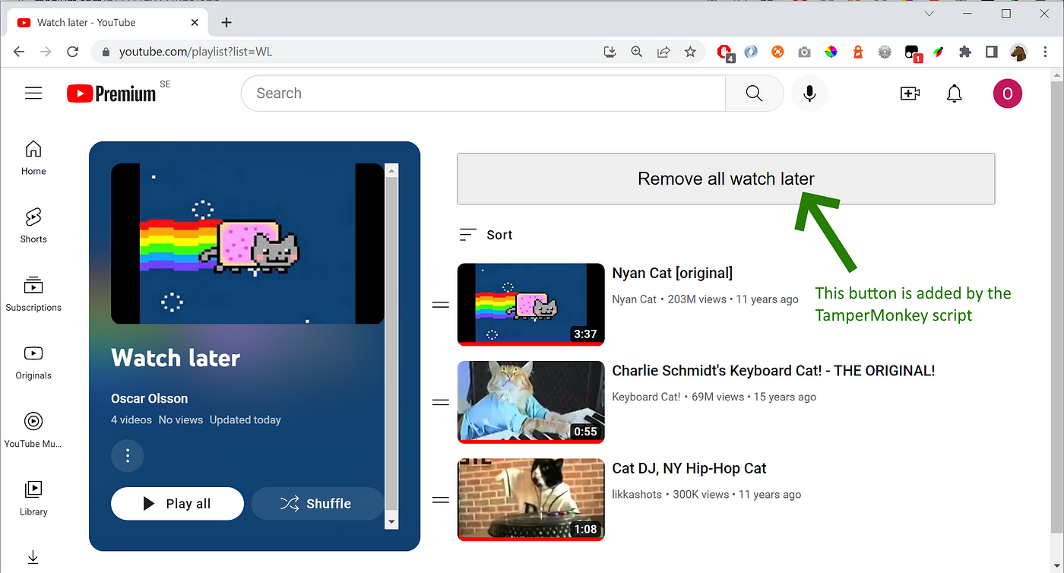The width and height of the screenshot is (1064, 573).
Task: Open YouTube Music in sidebar
Action: click(x=33, y=430)
